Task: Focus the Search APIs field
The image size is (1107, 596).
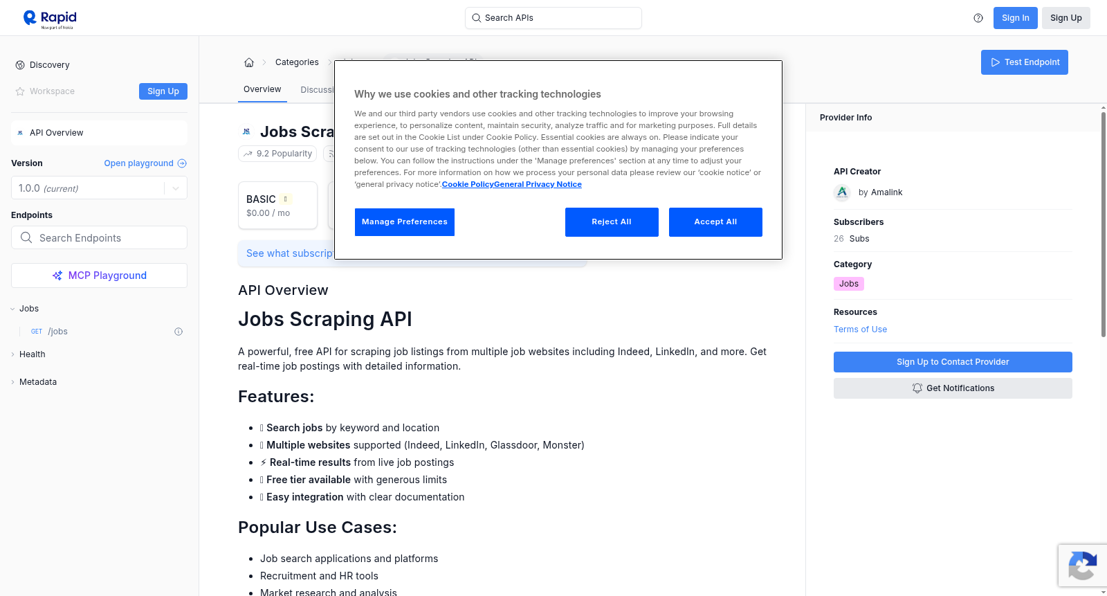Action: [553, 18]
